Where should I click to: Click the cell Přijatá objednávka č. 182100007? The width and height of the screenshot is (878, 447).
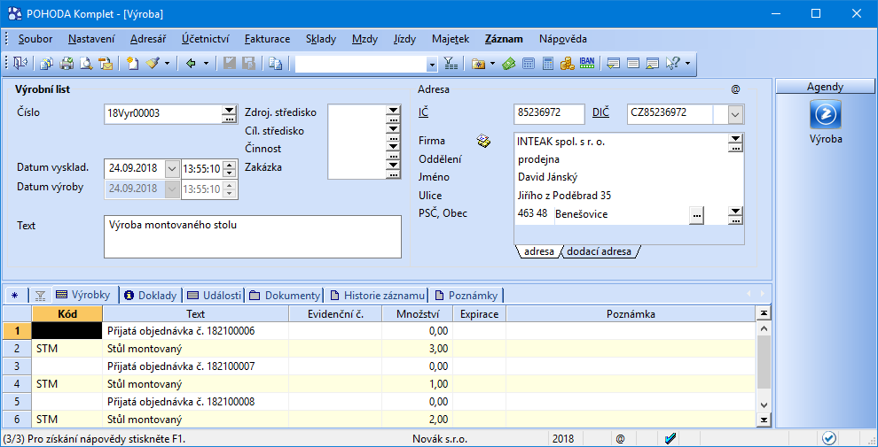[195, 366]
